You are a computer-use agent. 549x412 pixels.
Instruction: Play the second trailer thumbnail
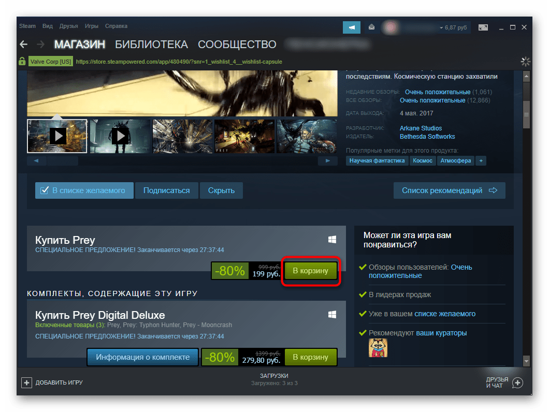click(120, 136)
